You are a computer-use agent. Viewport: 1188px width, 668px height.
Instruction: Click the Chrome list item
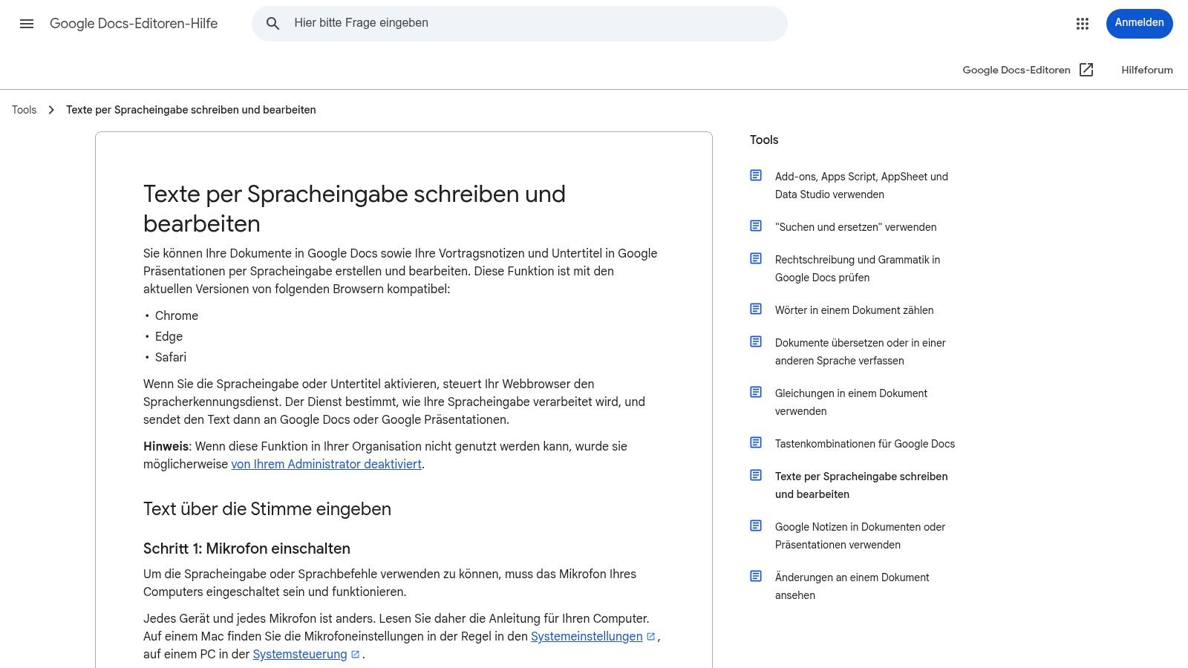(x=177, y=315)
